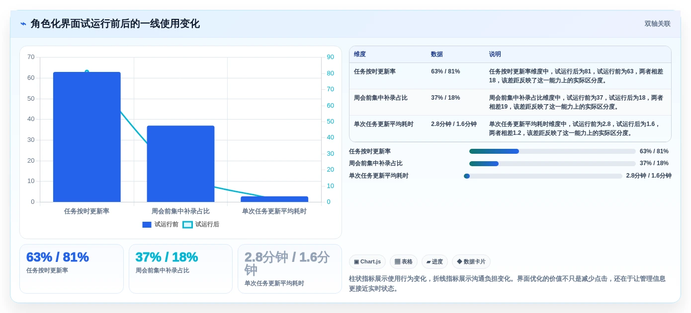Click the line point atop first bar
This screenshot has width=691, height=313.
pos(87,72)
